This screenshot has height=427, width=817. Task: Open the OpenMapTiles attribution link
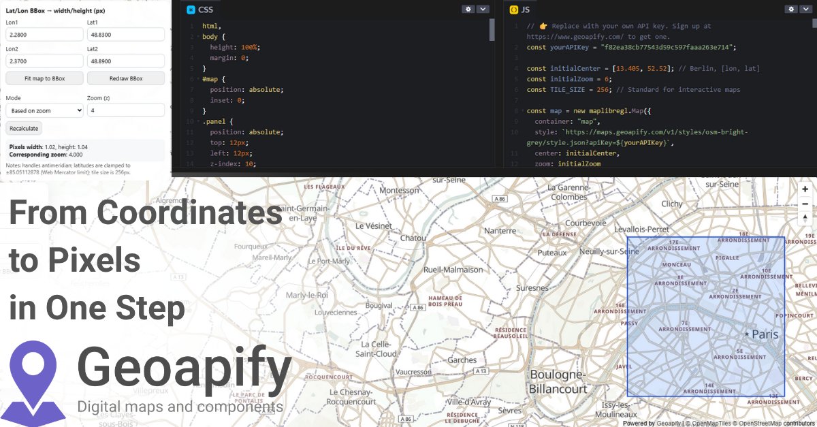[x=709, y=423]
